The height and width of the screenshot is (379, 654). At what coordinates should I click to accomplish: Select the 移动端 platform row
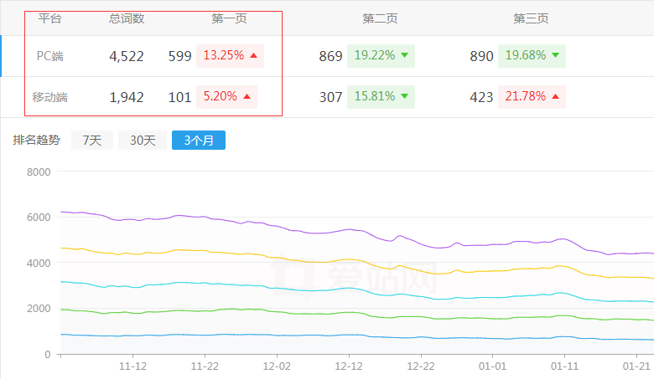[x=50, y=97]
